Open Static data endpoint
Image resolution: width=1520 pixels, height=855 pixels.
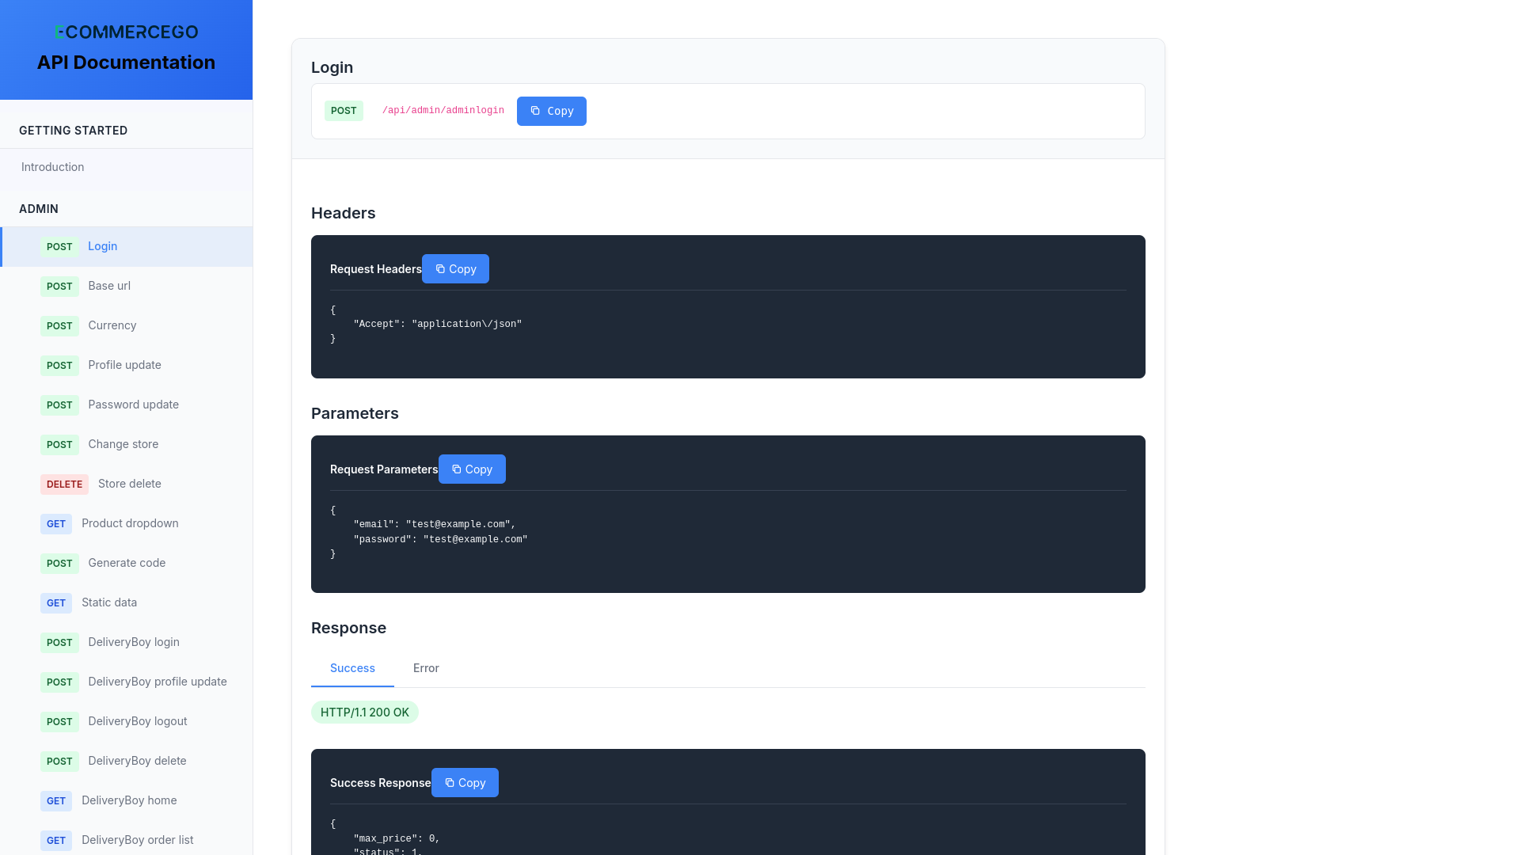click(x=127, y=602)
